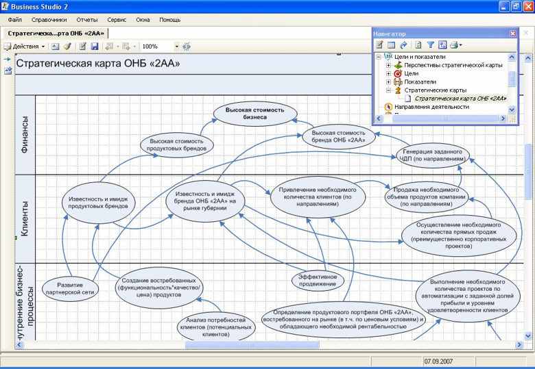535x369 pixels.
Task: Click Business Studio 2 title bar icon
Action: click(x=4, y=6)
